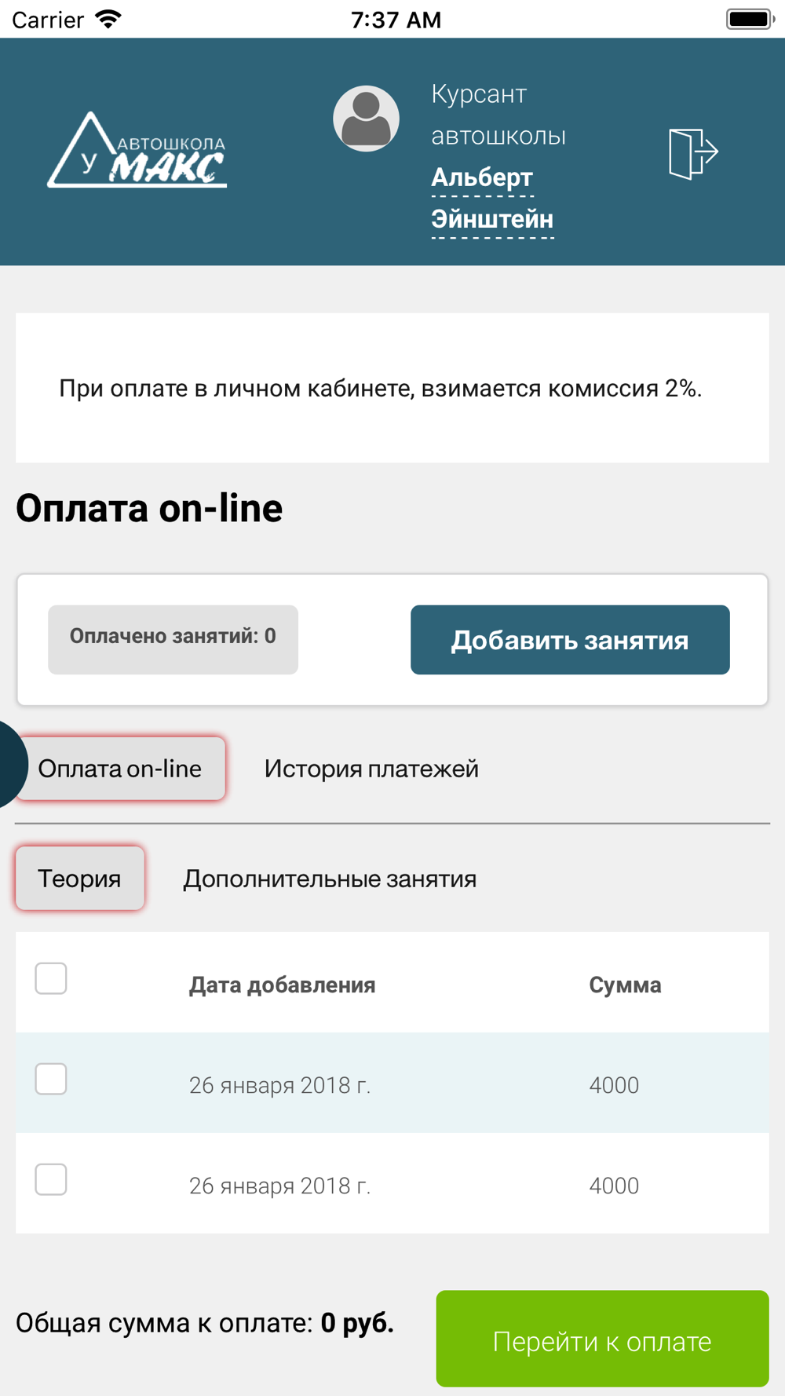Open the dark side drawer handle
The height and width of the screenshot is (1396, 785).
point(11,764)
